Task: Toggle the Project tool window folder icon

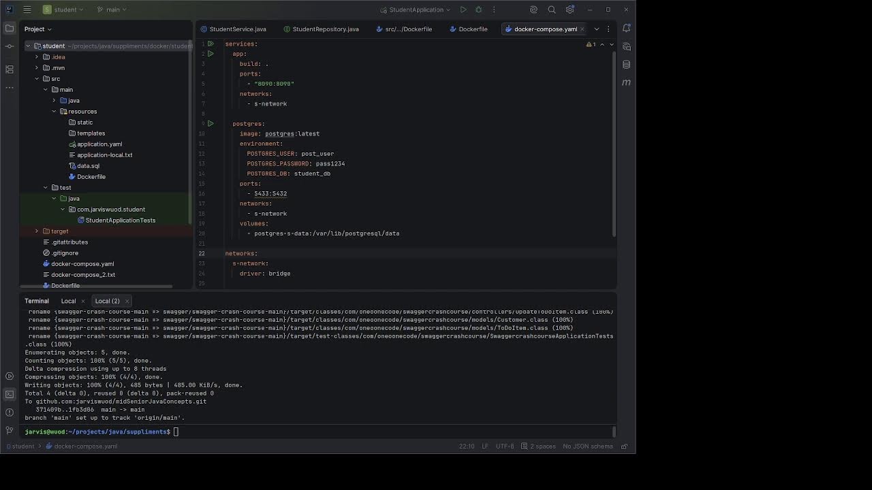Action: [x=10, y=29]
